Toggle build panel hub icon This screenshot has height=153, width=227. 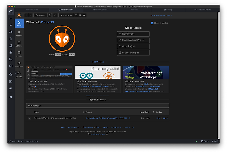(x=11, y=66)
